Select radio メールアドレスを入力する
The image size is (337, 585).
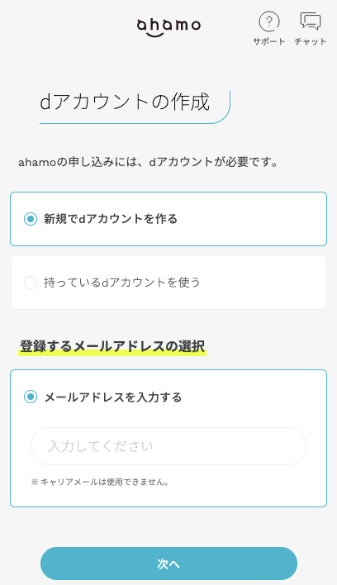pos(31,397)
